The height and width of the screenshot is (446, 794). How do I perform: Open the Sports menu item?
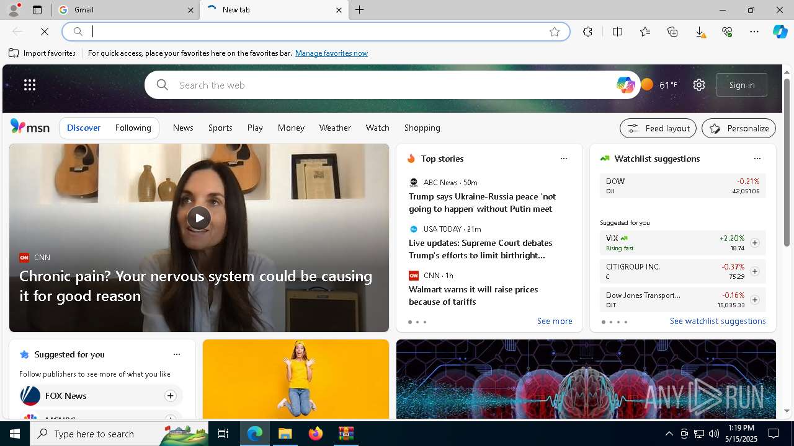point(220,128)
